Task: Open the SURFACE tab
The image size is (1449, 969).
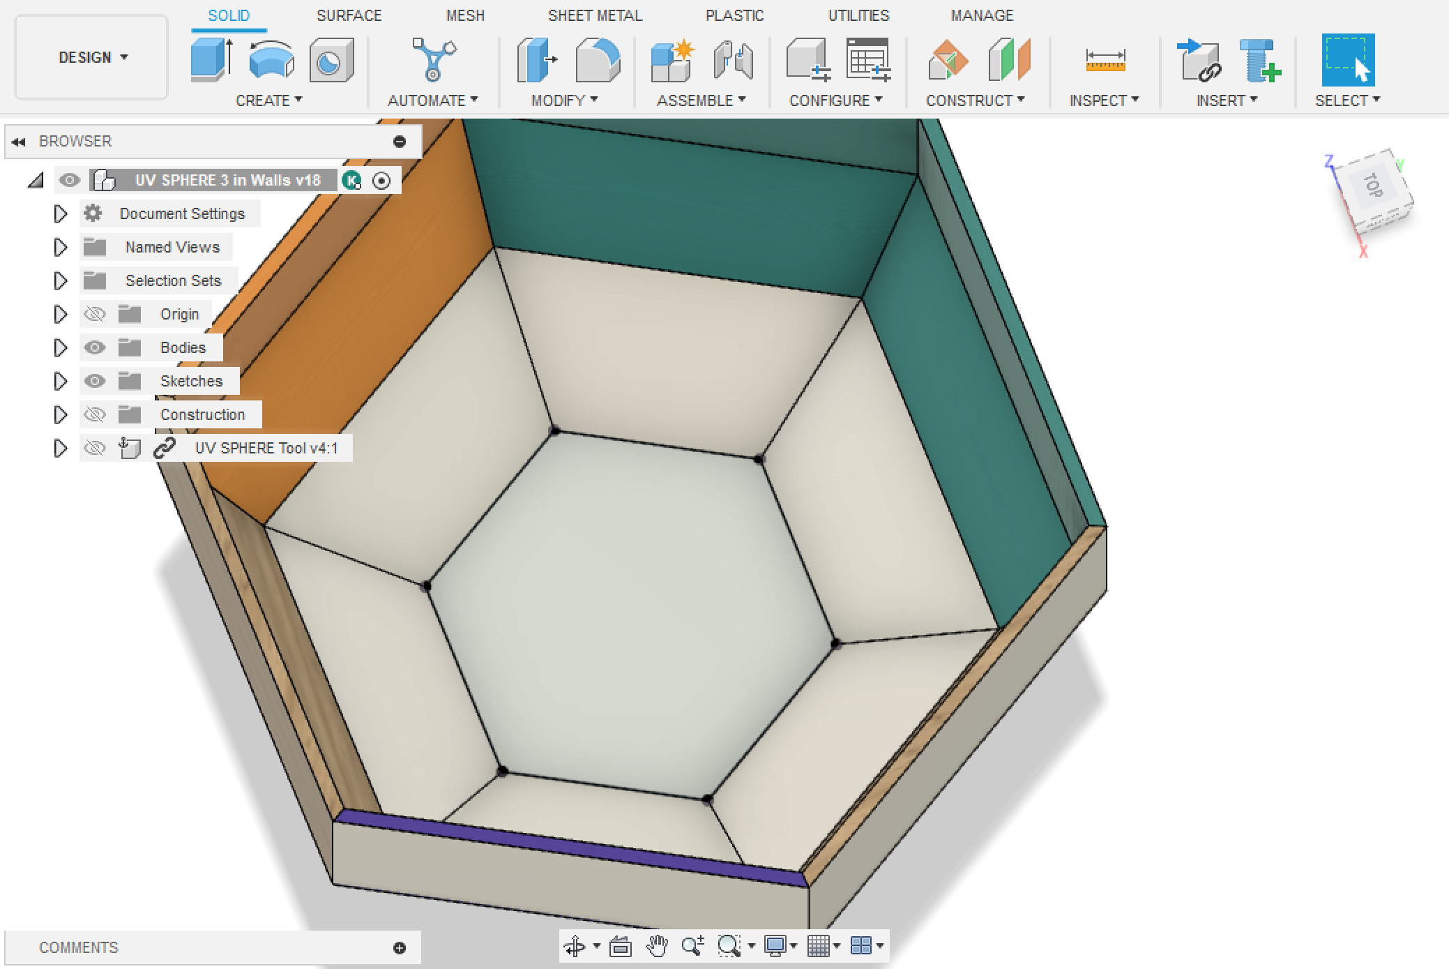Action: tap(349, 15)
